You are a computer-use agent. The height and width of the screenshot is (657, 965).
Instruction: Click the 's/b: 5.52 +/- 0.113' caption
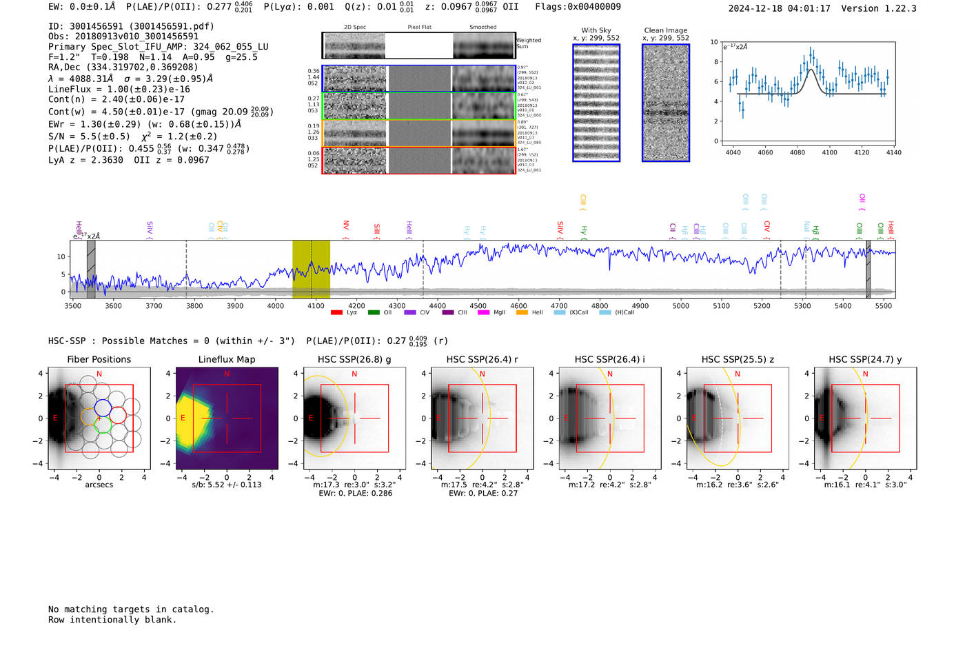[x=227, y=485]
